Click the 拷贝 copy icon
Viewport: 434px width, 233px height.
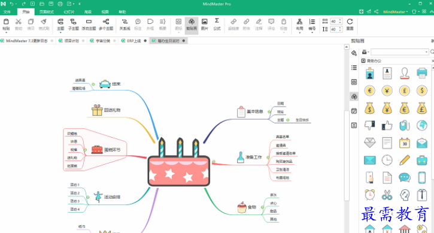click(31, 22)
